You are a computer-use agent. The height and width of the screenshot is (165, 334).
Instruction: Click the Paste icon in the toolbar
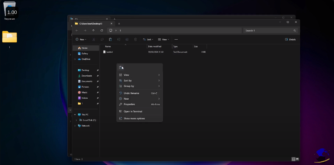coord(110,39)
